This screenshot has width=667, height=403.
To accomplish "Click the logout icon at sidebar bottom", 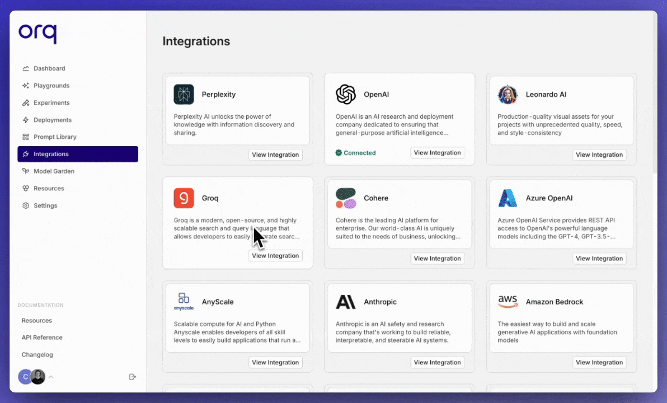I will click(132, 377).
